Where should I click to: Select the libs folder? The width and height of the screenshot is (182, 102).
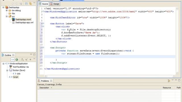[x=13, y=13]
